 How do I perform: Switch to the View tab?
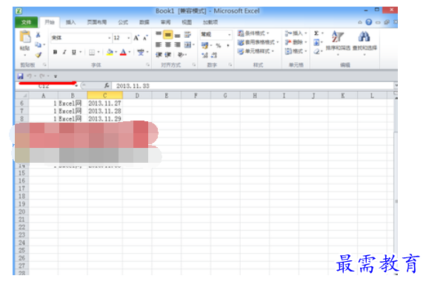[187, 22]
